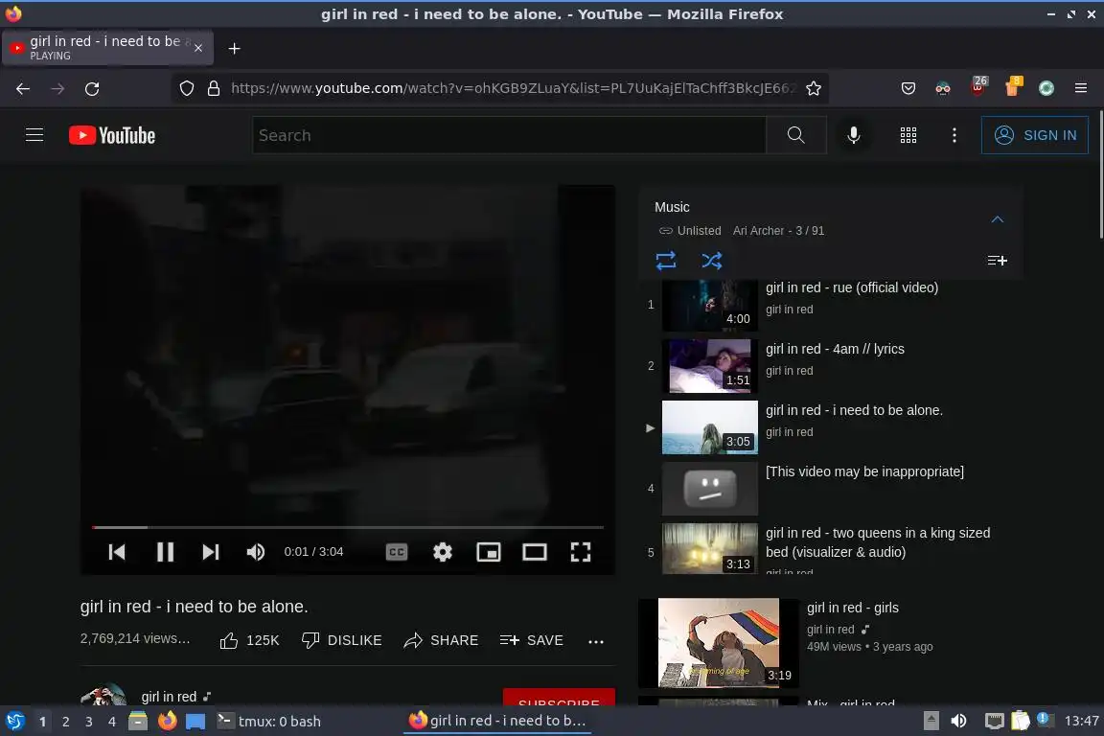This screenshot has height=736, width=1104.
Task: Toggle closed captions CC button
Action: tap(397, 552)
